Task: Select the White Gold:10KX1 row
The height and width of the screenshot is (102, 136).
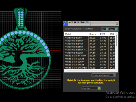Action: (90, 59)
